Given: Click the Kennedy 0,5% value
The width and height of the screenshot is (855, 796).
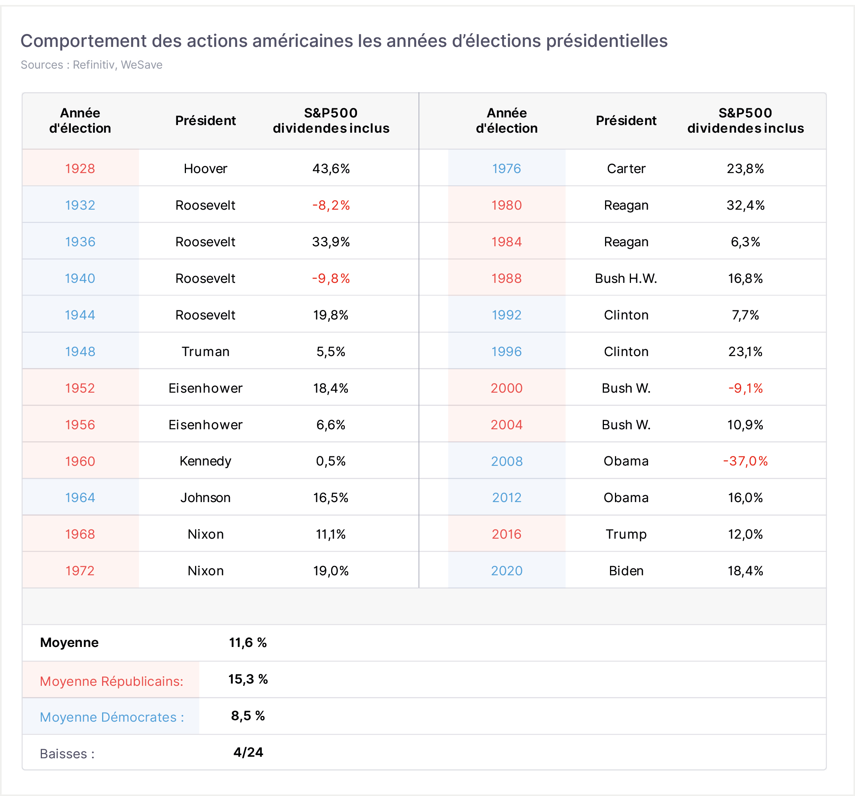Looking at the screenshot, I should pos(331,461).
